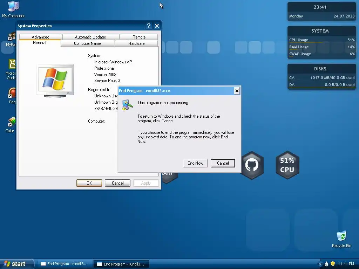Image resolution: width=359 pixels, height=269 pixels.
Task: Select the active End Program taskbar button
Action: (x=121, y=264)
